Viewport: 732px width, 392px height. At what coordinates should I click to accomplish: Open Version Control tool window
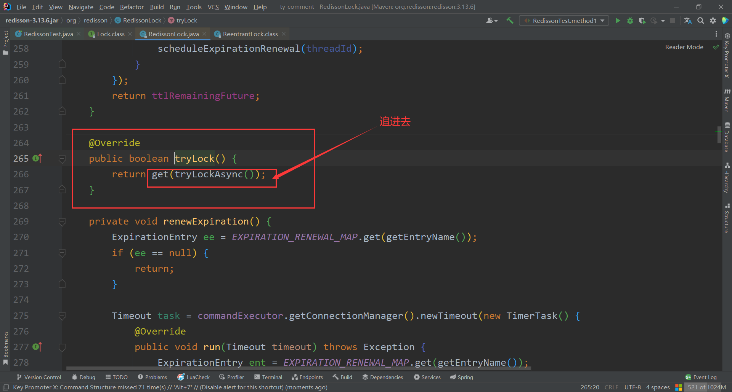coord(39,377)
